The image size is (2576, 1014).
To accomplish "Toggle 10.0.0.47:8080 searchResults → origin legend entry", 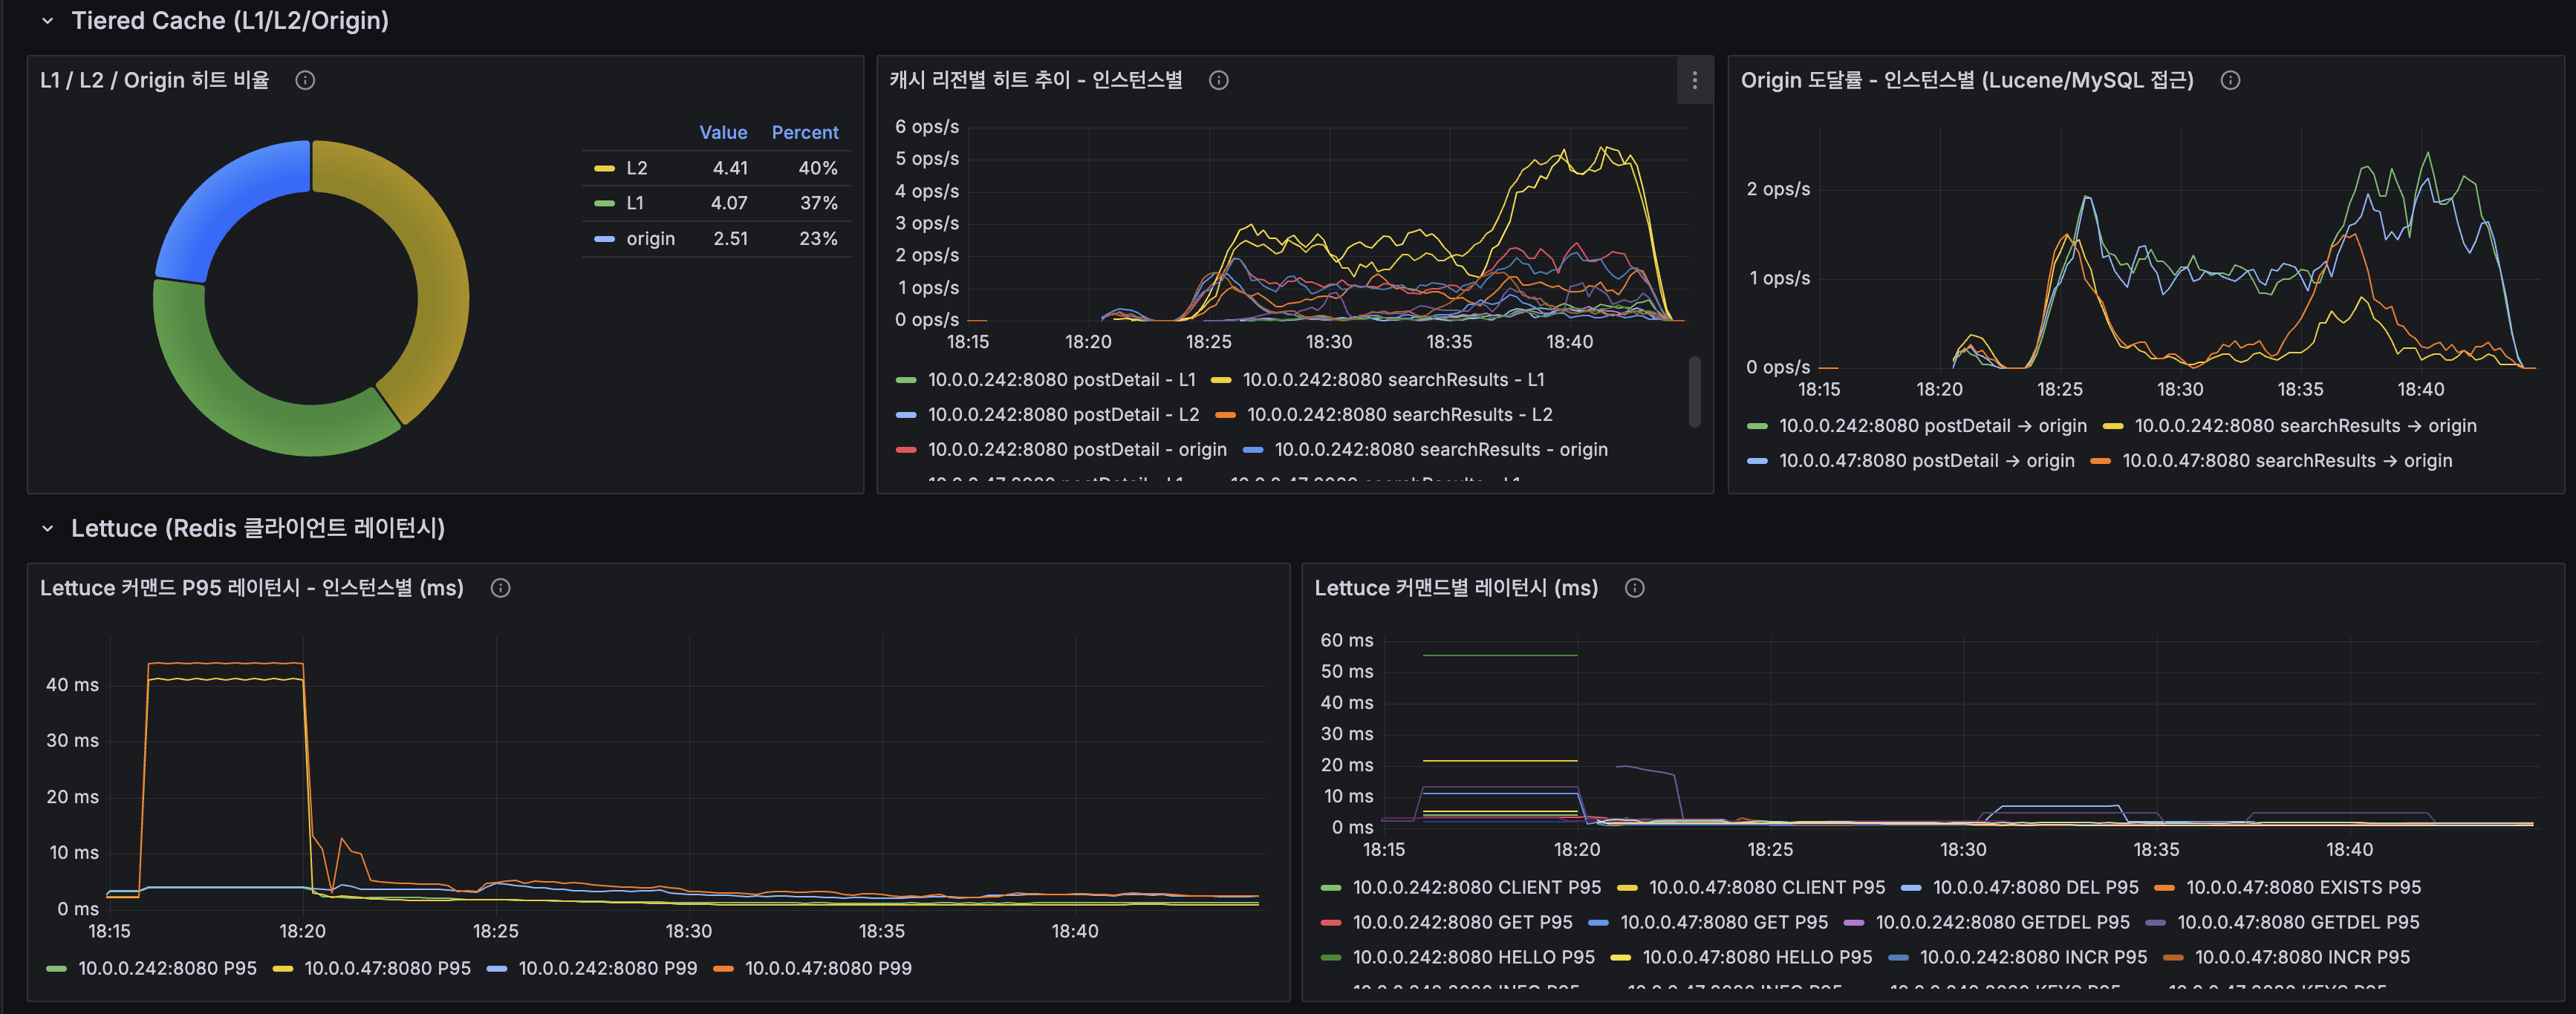I will click(2286, 460).
